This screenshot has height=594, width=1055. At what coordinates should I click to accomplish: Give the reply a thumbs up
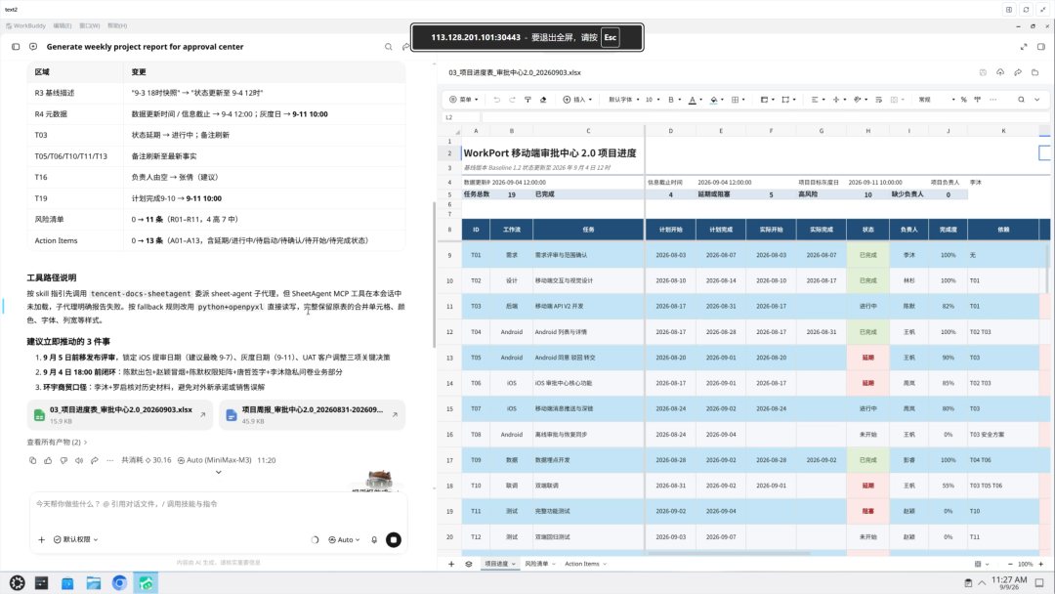[x=48, y=460]
